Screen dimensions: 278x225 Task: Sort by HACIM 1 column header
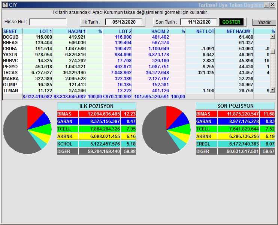(69, 31)
